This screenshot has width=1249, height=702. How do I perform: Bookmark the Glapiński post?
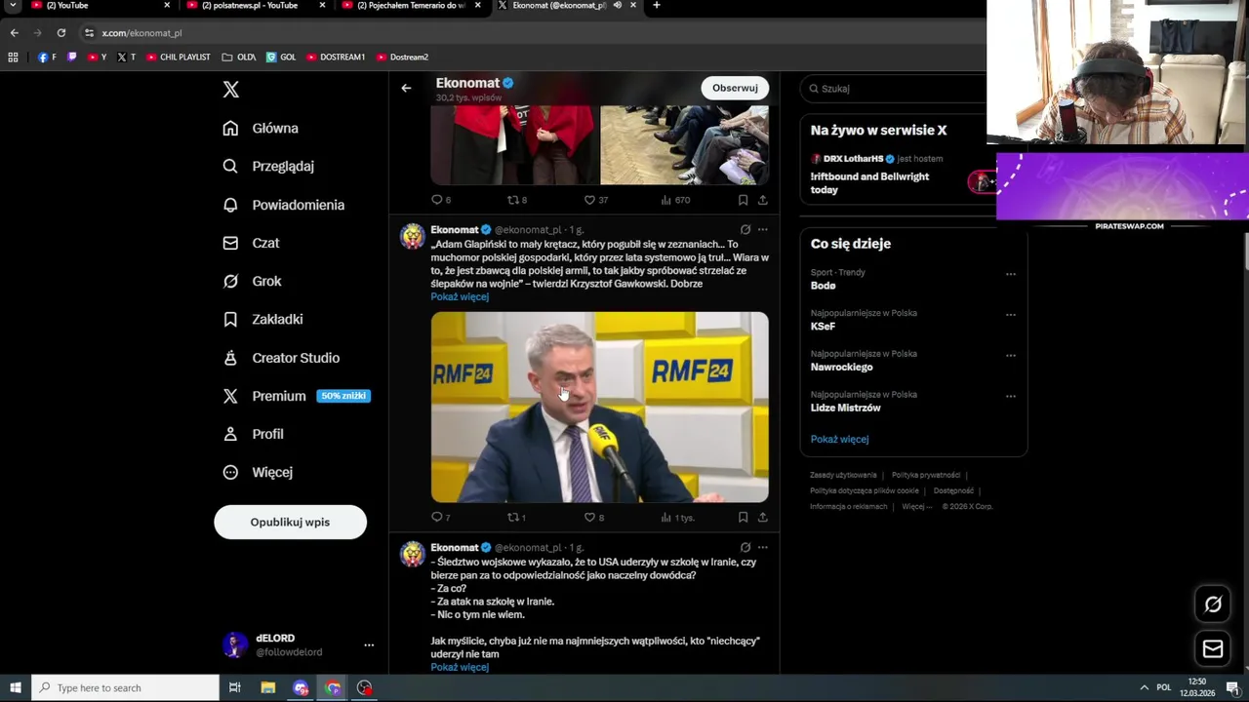pyautogui.click(x=743, y=518)
